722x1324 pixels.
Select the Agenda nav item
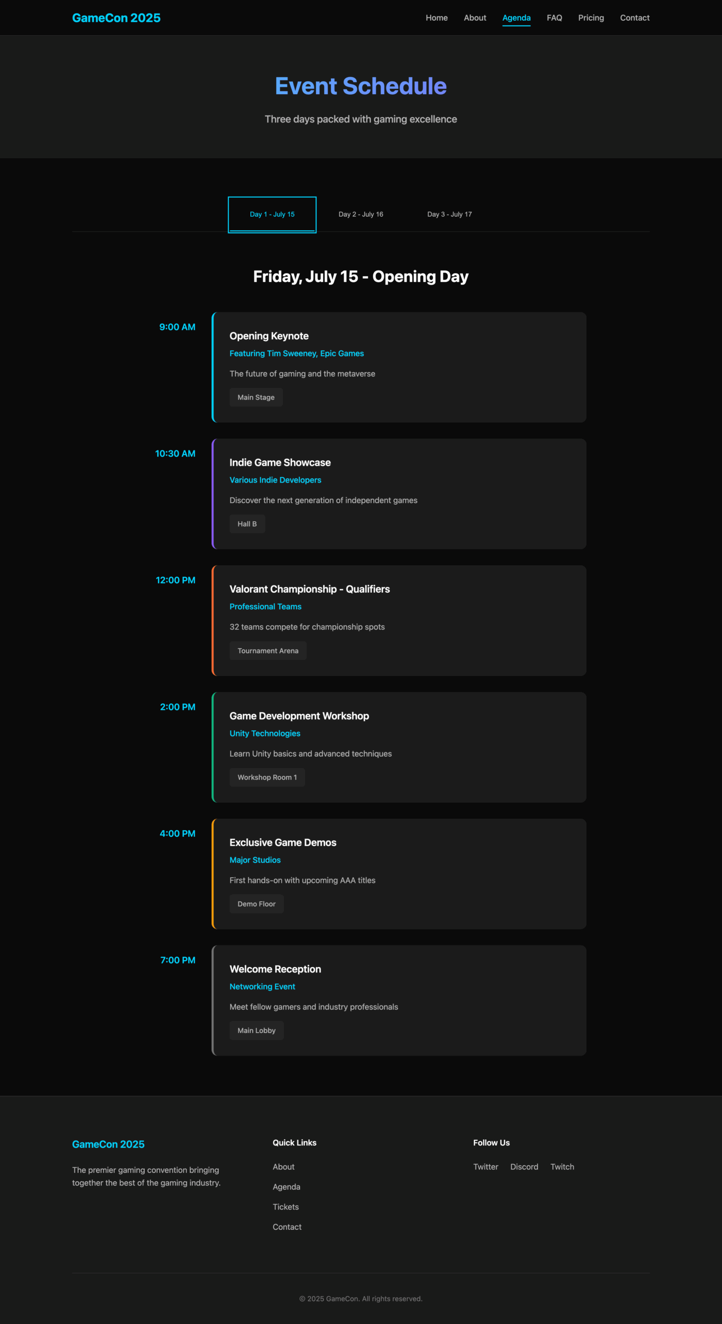point(516,18)
